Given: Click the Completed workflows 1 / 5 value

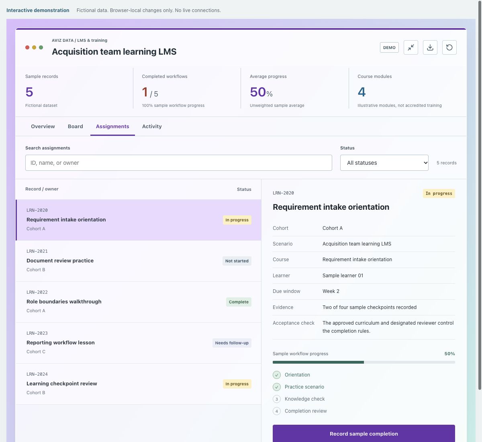Looking at the screenshot, I should click(x=150, y=92).
